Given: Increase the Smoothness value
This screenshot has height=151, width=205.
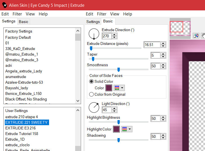Looking at the screenshot, I should click(x=163, y=65).
